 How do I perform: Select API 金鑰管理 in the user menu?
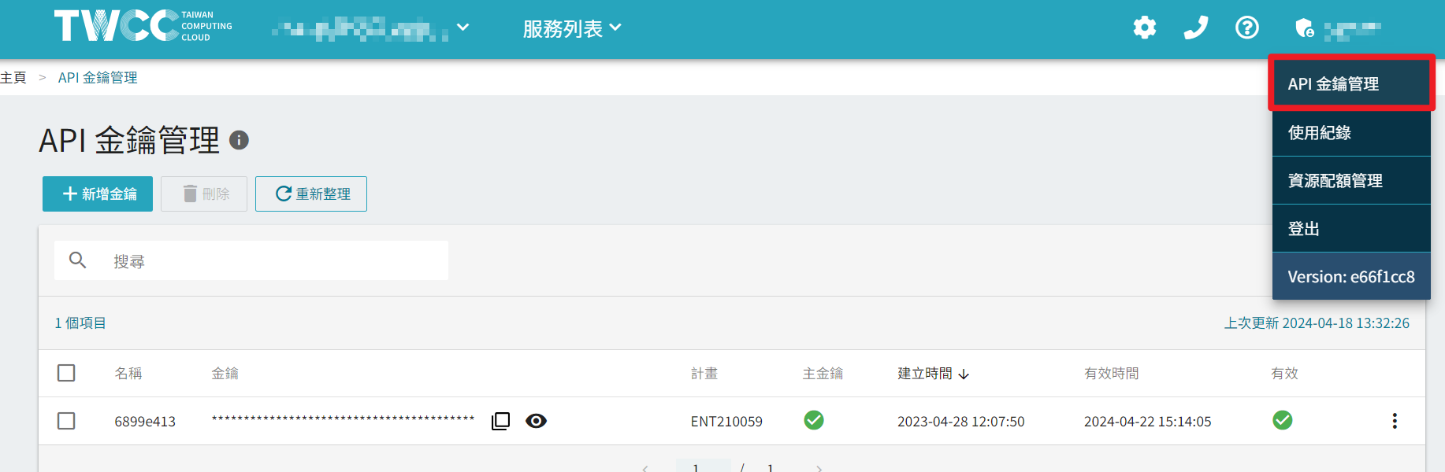(1351, 83)
